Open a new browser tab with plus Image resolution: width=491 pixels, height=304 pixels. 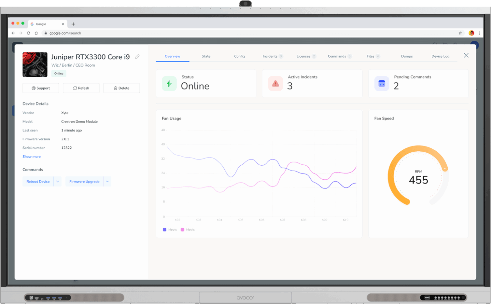[x=73, y=24]
